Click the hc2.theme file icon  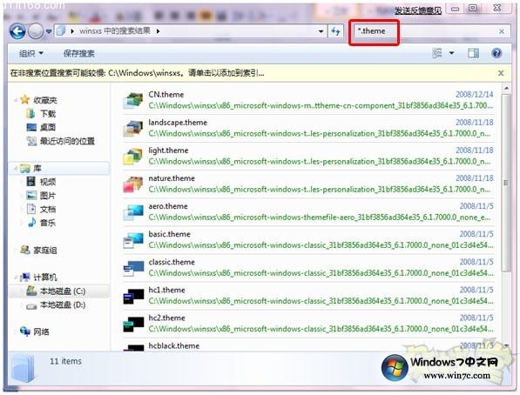[133, 324]
